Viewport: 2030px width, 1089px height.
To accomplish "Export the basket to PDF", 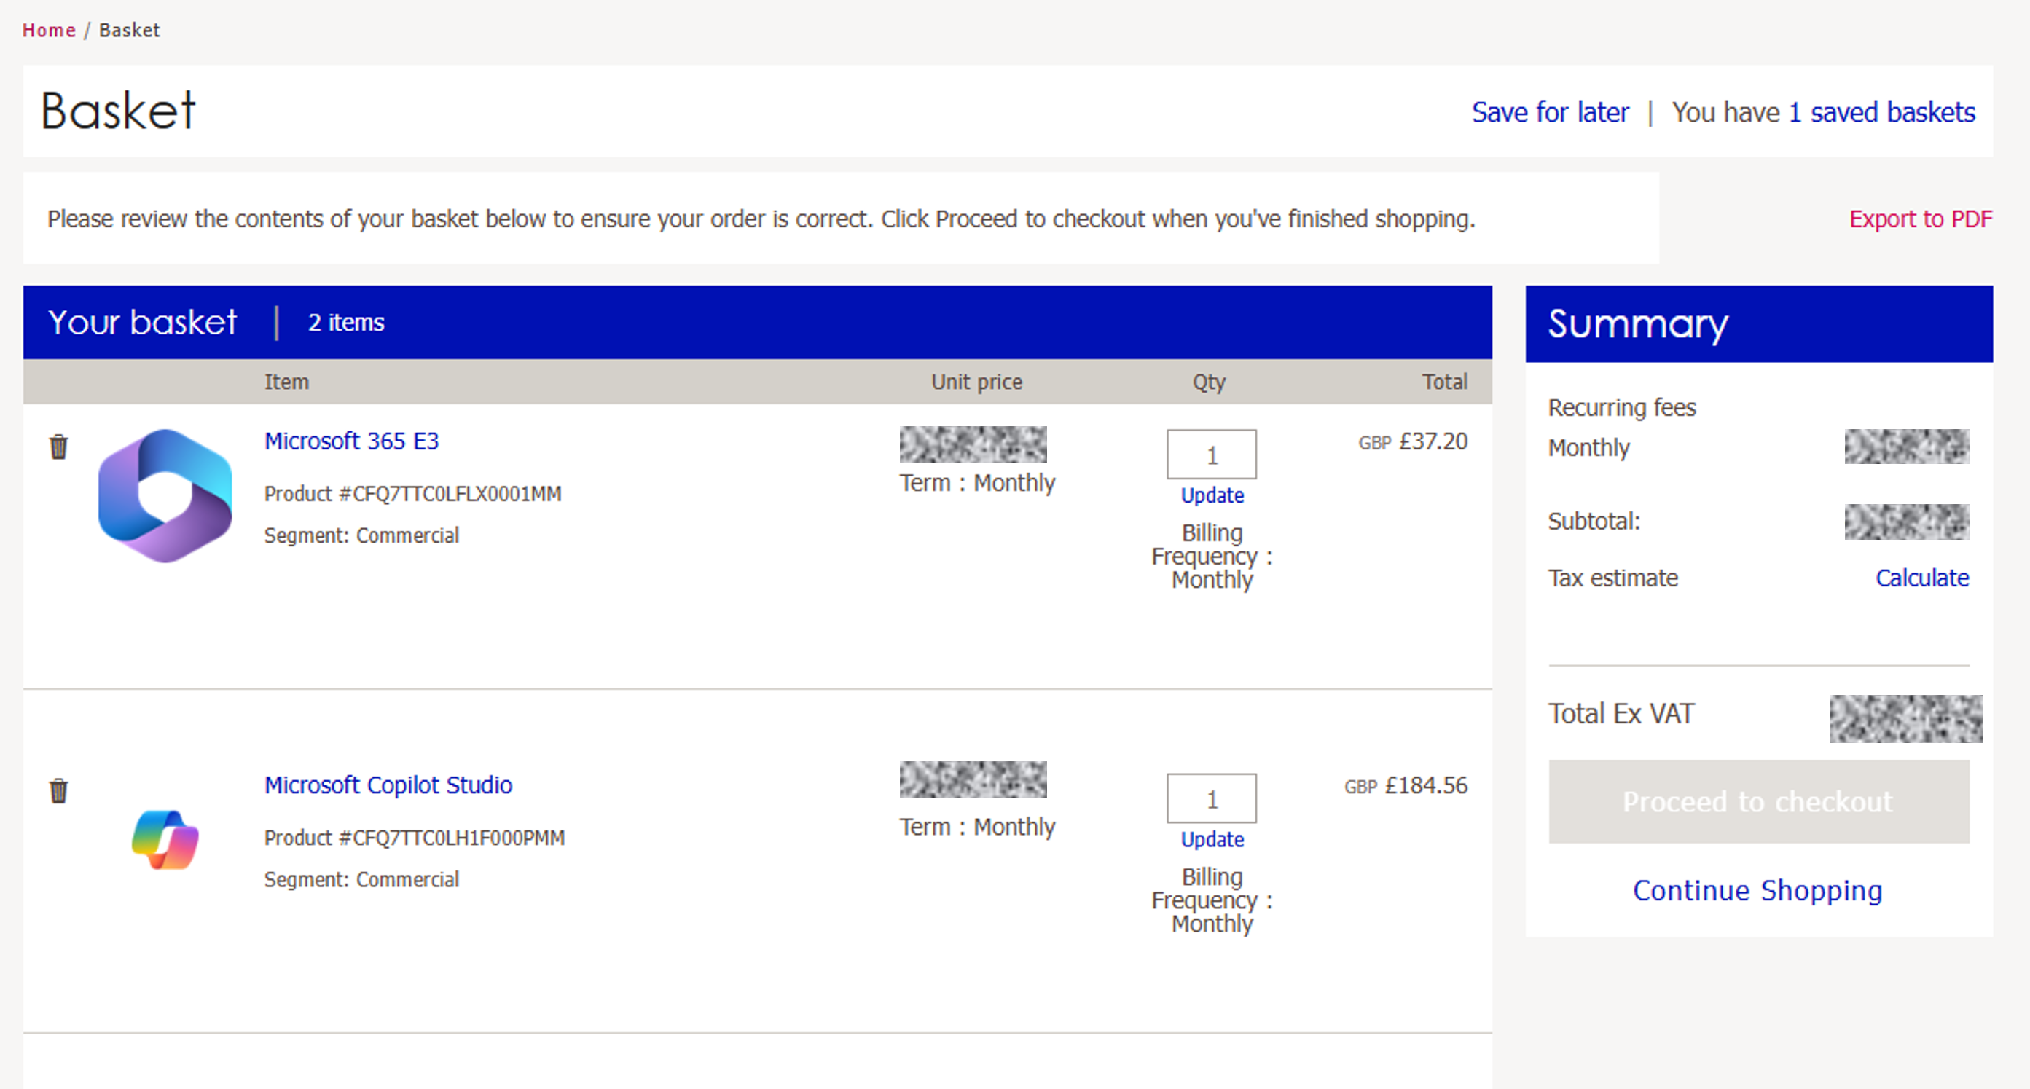I will 1920,219.
